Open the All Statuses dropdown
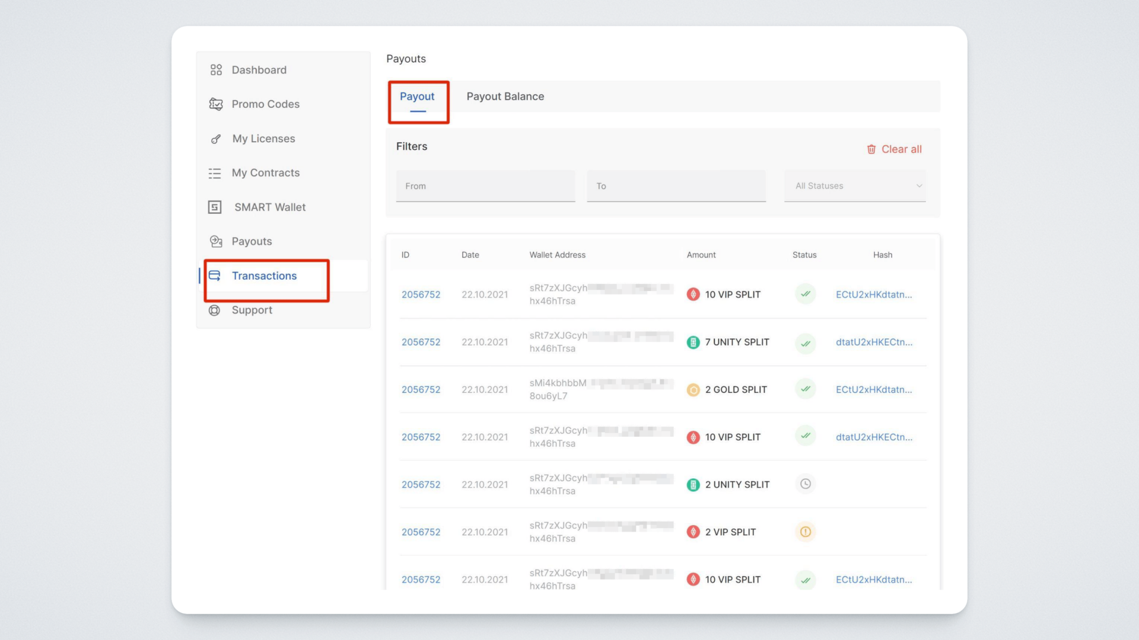Screen dimensions: 1139x640 pos(854,186)
